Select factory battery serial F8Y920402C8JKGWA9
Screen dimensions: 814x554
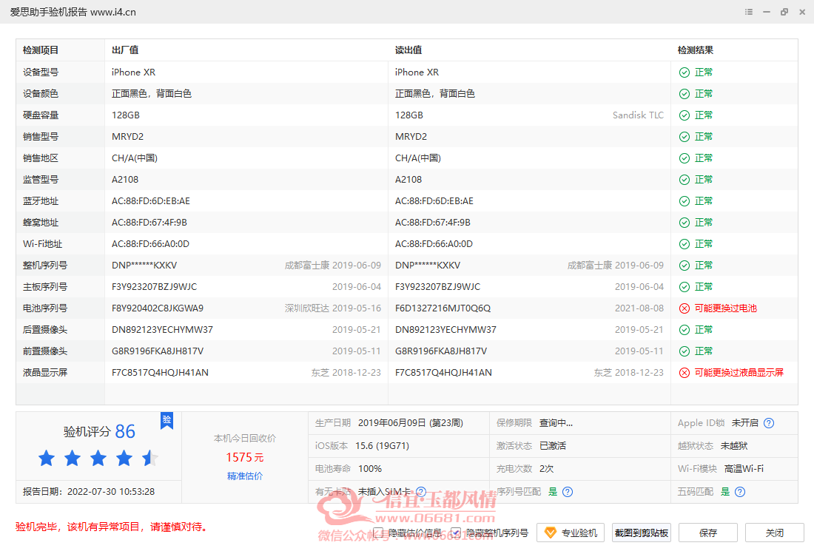click(x=158, y=308)
